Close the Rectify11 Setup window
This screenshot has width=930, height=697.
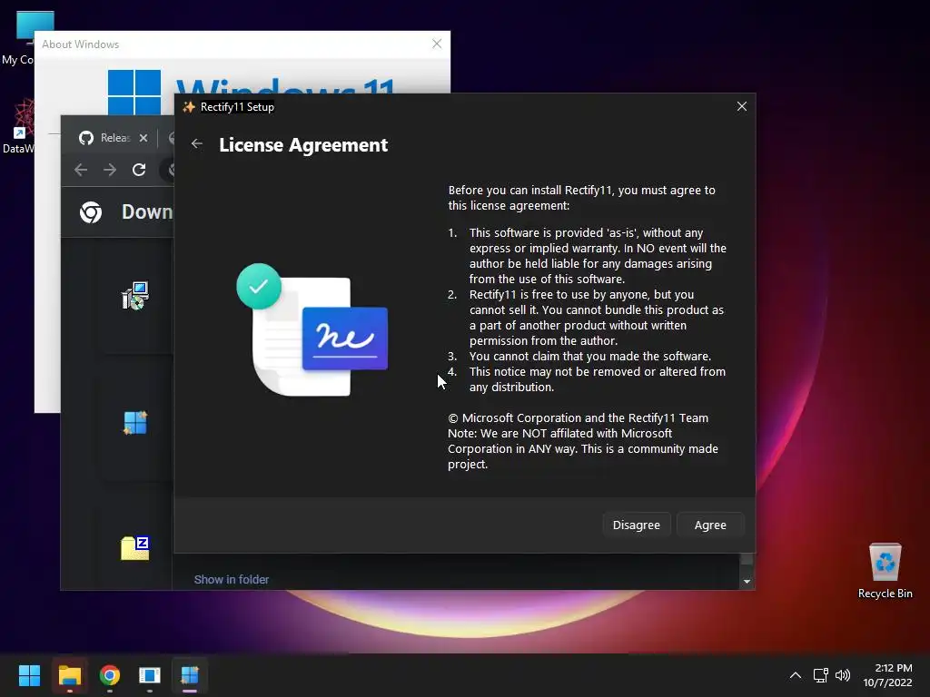741,107
